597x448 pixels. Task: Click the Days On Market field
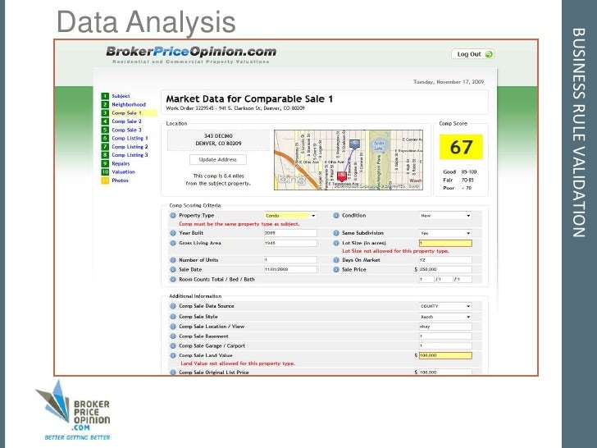tap(445, 260)
